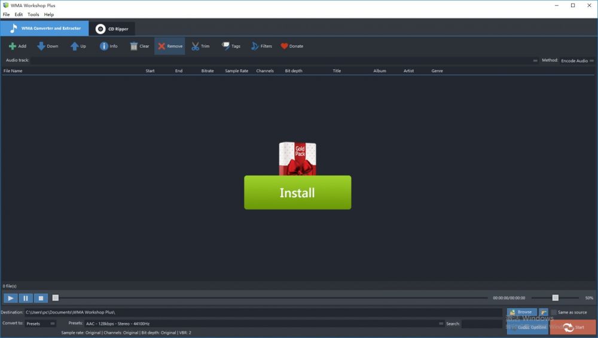Click the Bitrate column header

pyautogui.click(x=208, y=71)
